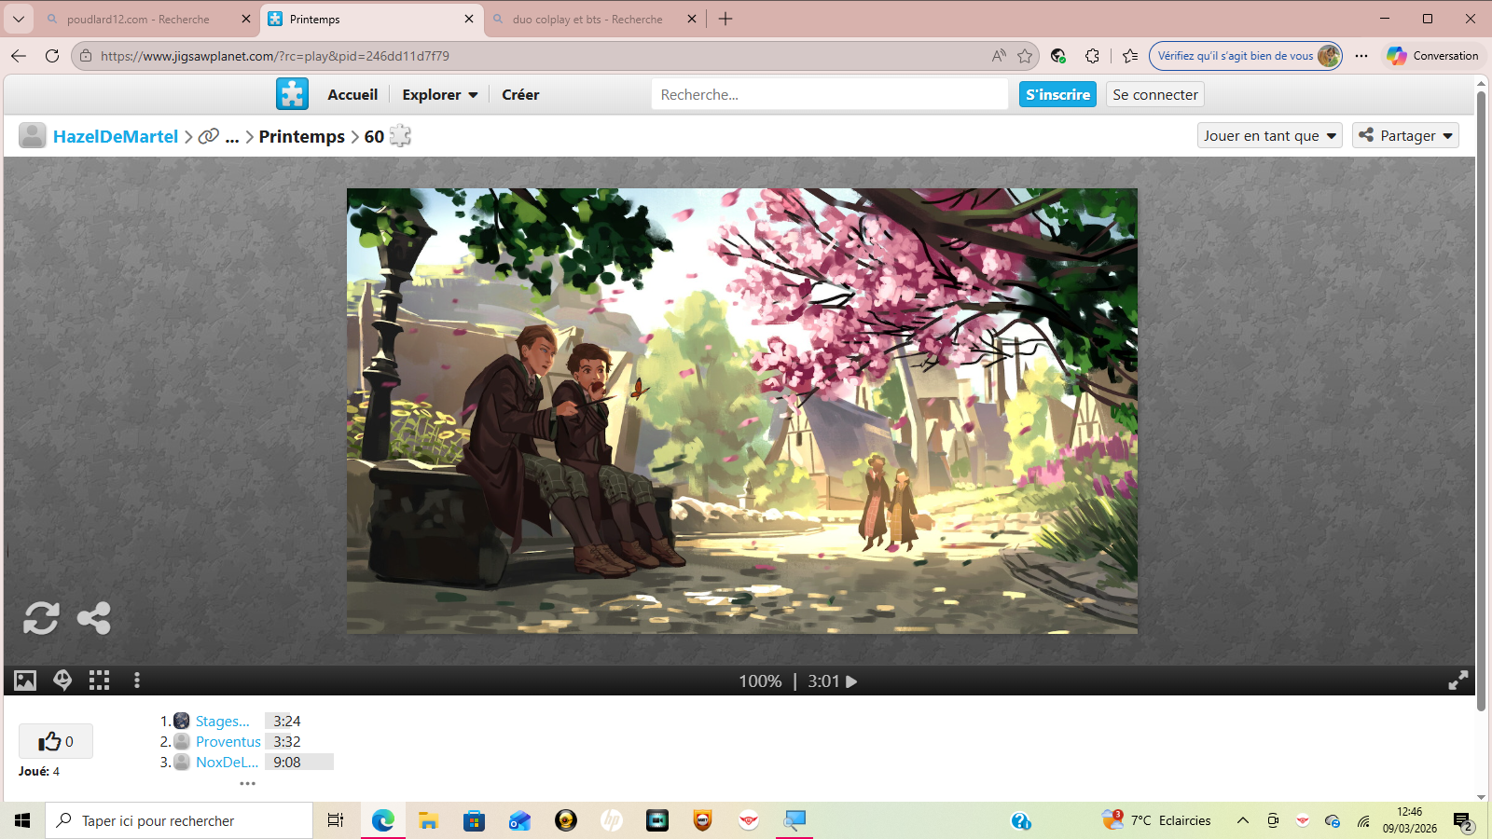Viewport: 1492px width, 839px height.
Task: Click the play arrow next to 3:01
Action: click(851, 681)
